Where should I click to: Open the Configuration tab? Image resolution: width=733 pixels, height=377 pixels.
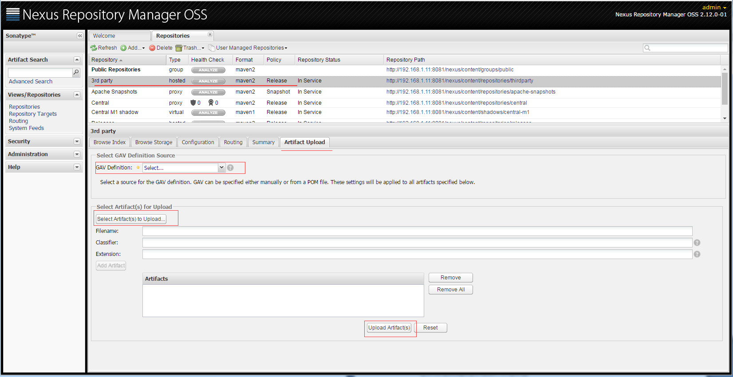pyautogui.click(x=198, y=142)
